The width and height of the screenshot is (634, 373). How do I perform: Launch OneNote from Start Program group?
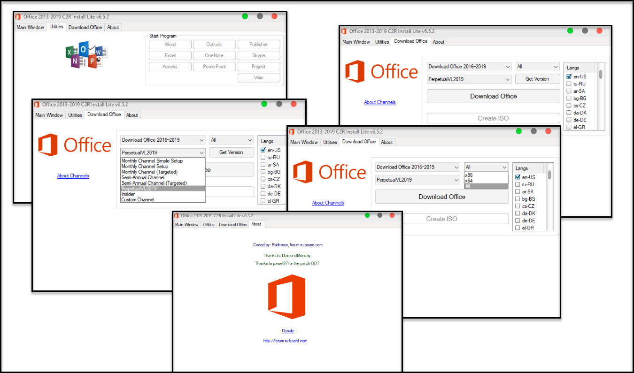click(x=214, y=55)
